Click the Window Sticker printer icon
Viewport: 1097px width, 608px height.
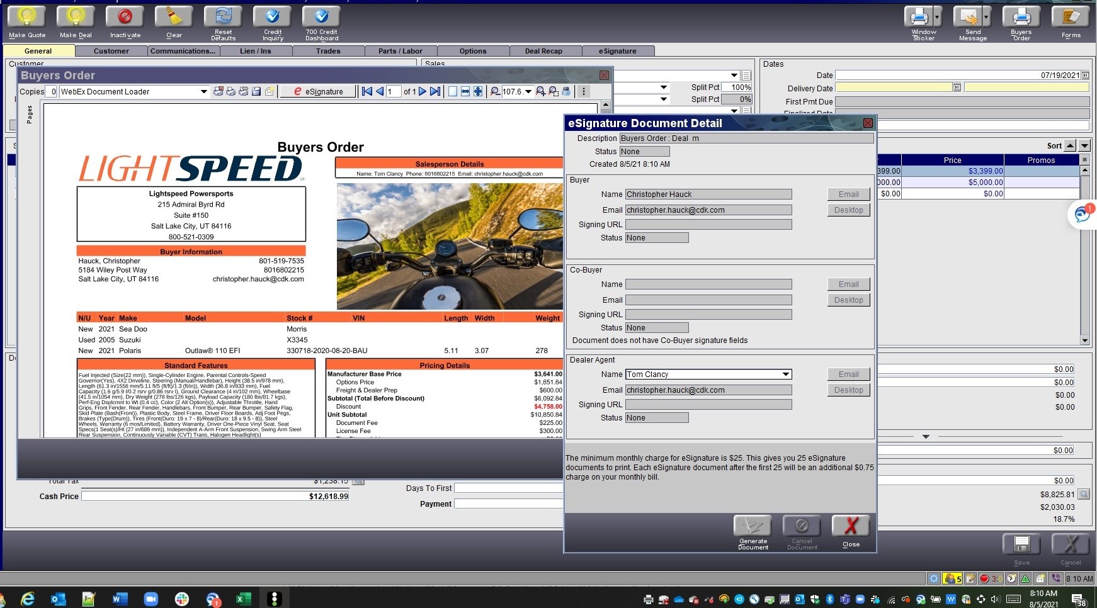[919, 16]
